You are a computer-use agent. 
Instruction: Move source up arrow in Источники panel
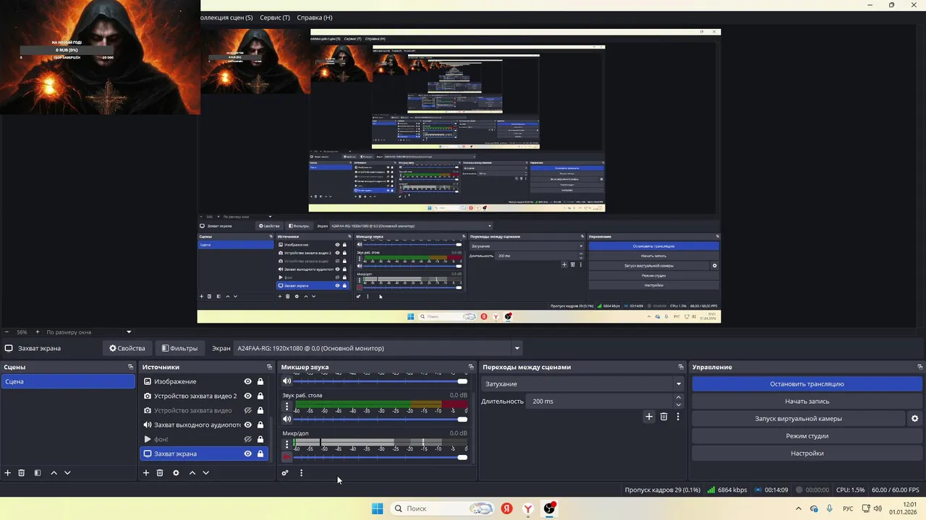pyautogui.click(x=192, y=473)
